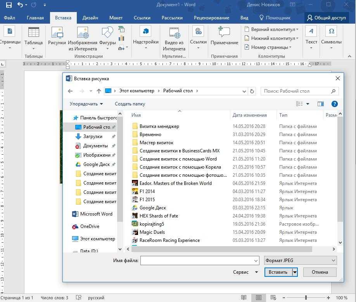Open the Сервис tools dropdown
The height and width of the screenshot is (302, 356).
tap(245, 272)
